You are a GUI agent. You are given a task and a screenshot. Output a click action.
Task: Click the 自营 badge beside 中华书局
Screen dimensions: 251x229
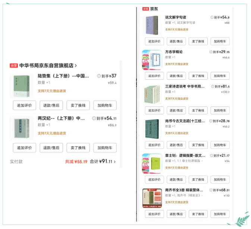click(x=14, y=66)
